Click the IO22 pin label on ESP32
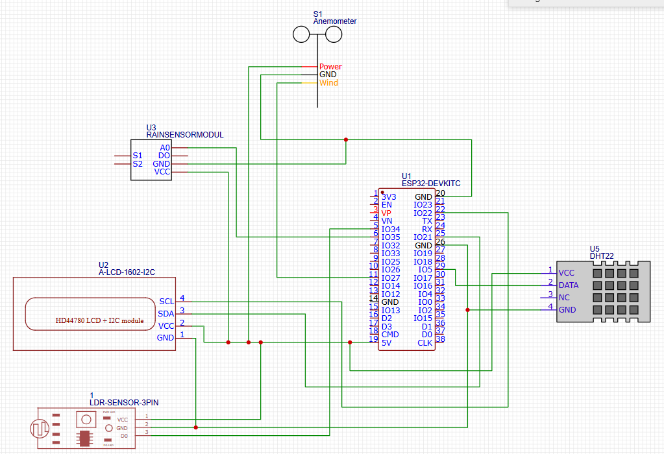 click(423, 213)
